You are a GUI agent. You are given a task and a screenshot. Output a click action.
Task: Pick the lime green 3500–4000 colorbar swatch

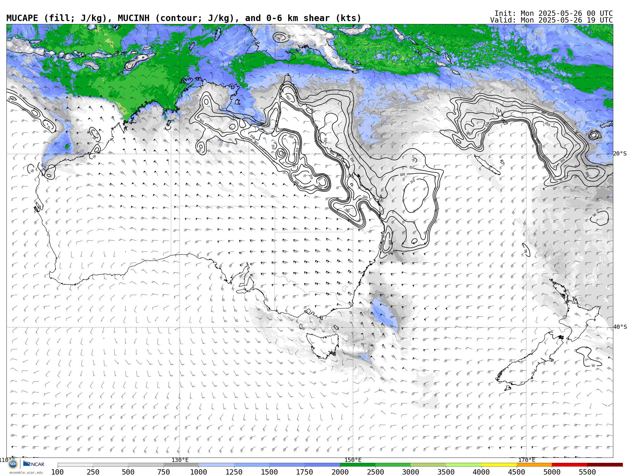click(463, 465)
